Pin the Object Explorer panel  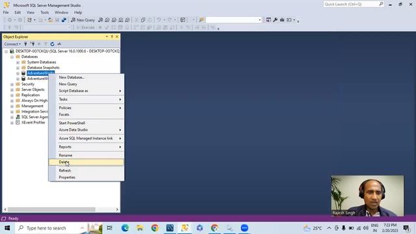pos(112,36)
